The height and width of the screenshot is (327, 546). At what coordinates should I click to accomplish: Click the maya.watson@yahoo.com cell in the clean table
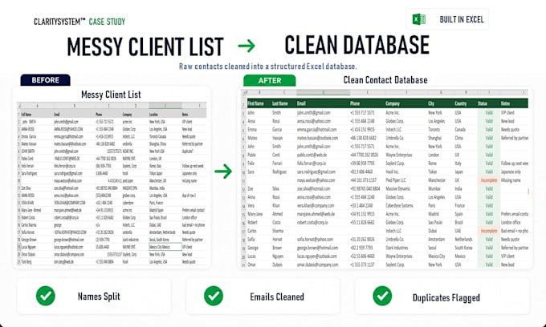coord(316,180)
